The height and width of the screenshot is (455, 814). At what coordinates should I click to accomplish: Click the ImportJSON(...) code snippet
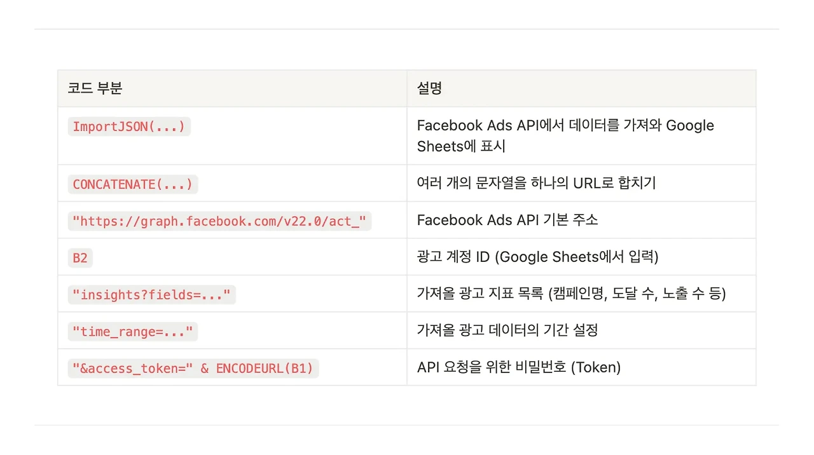pyautogui.click(x=129, y=126)
